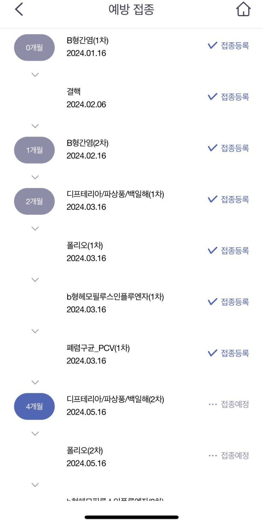Tap the 예방 접종 page title

click(131, 10)
